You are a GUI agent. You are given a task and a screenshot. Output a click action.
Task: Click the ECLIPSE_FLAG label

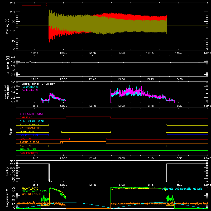point(29,135)
